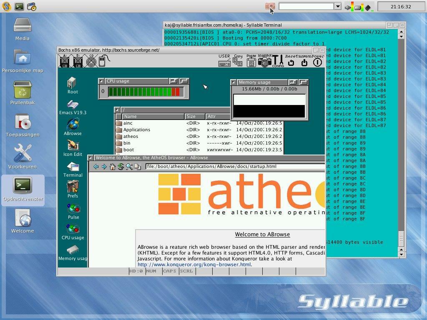This screenshot has width=427, height=320.
Task: Click the ABrowse address URL field
Action: click(x=234, y=167)
